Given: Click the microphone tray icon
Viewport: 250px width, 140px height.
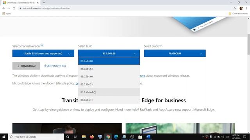Looking at the screenshot, I should pyautogui.click(x=211, y=136).
